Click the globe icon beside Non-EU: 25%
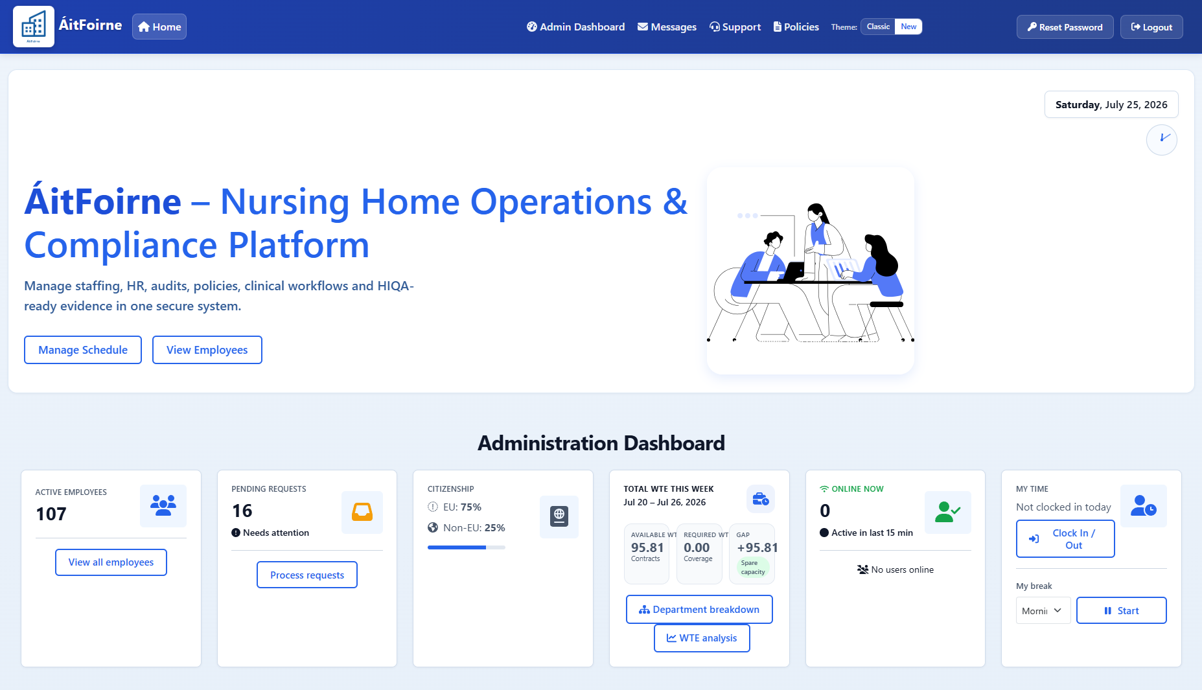The image size is (1202, 690). point(433,527)
